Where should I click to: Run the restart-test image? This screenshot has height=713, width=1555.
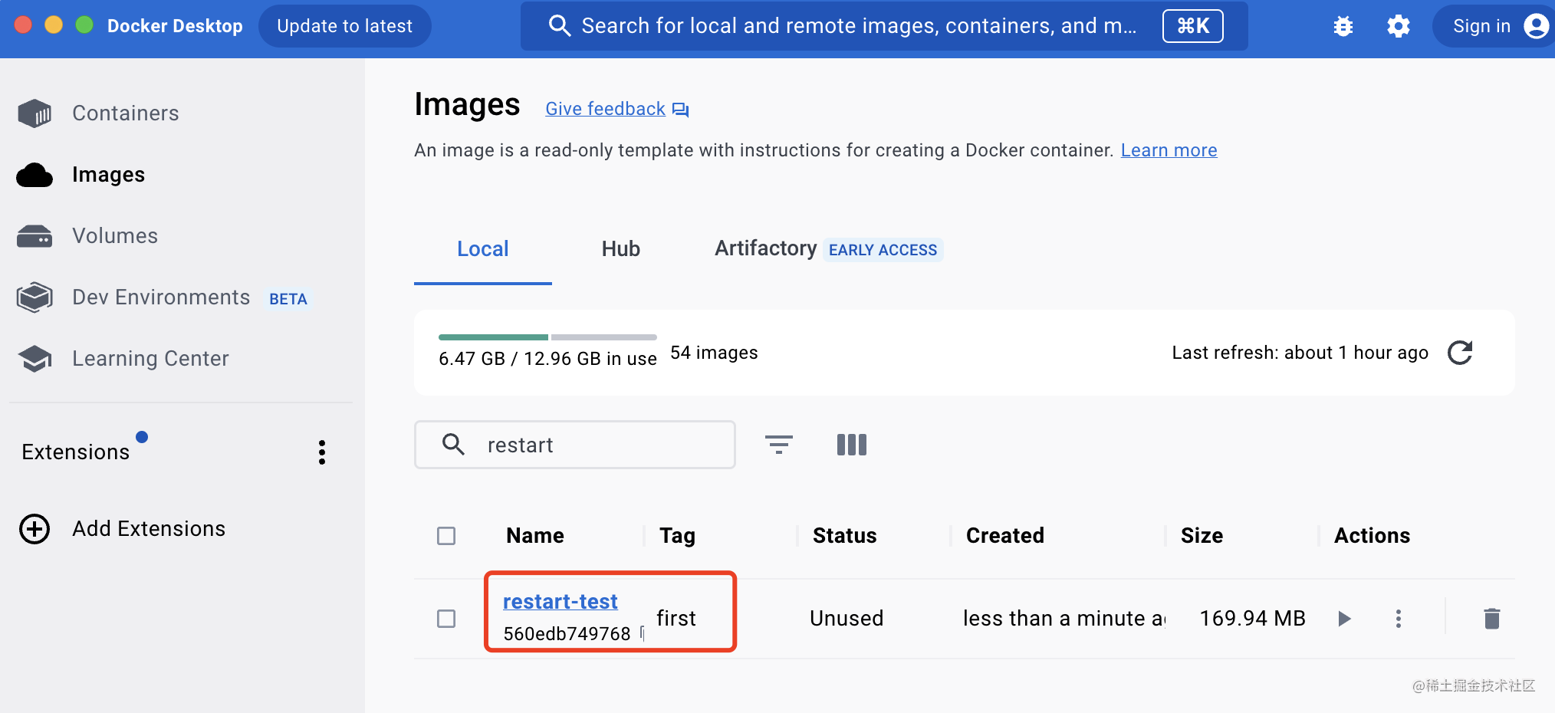(1343, 619)
